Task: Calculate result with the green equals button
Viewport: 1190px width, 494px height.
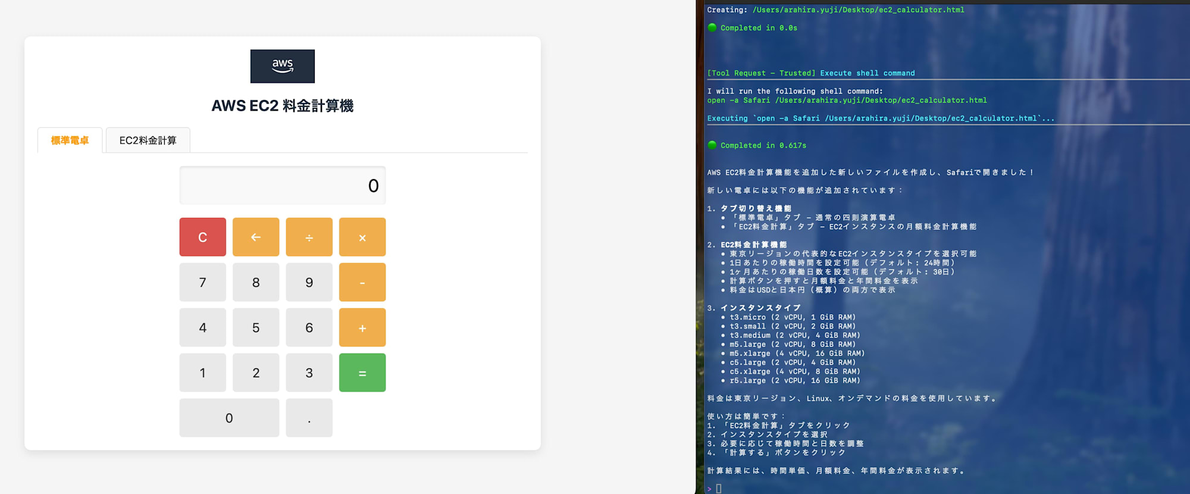Action: tap(362, 373)
